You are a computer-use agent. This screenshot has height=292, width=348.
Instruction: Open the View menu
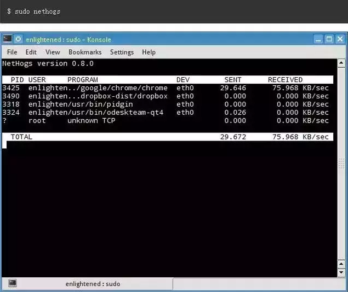[x=53, y=52]
